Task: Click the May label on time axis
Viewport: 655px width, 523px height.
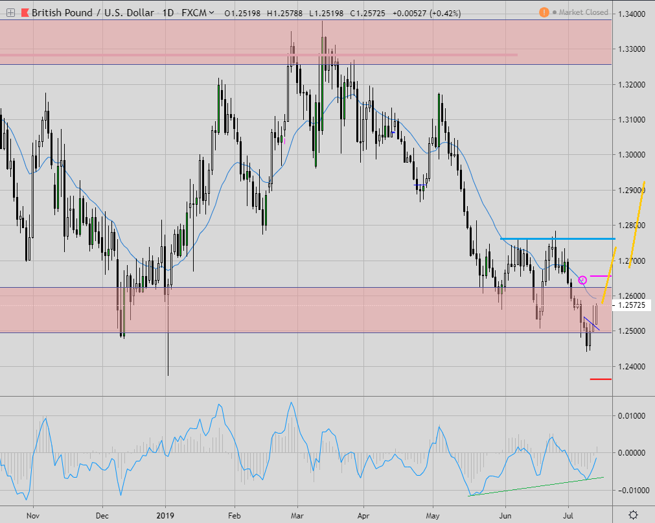Action: click(x=433, y=516)
